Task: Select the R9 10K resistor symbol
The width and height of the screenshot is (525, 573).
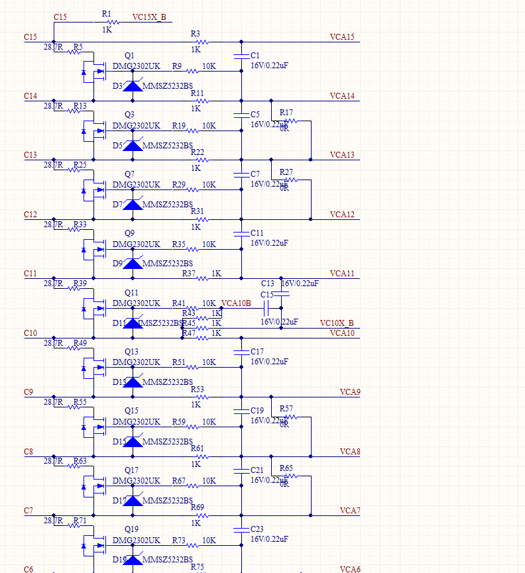Action: (x=193, y=71)
